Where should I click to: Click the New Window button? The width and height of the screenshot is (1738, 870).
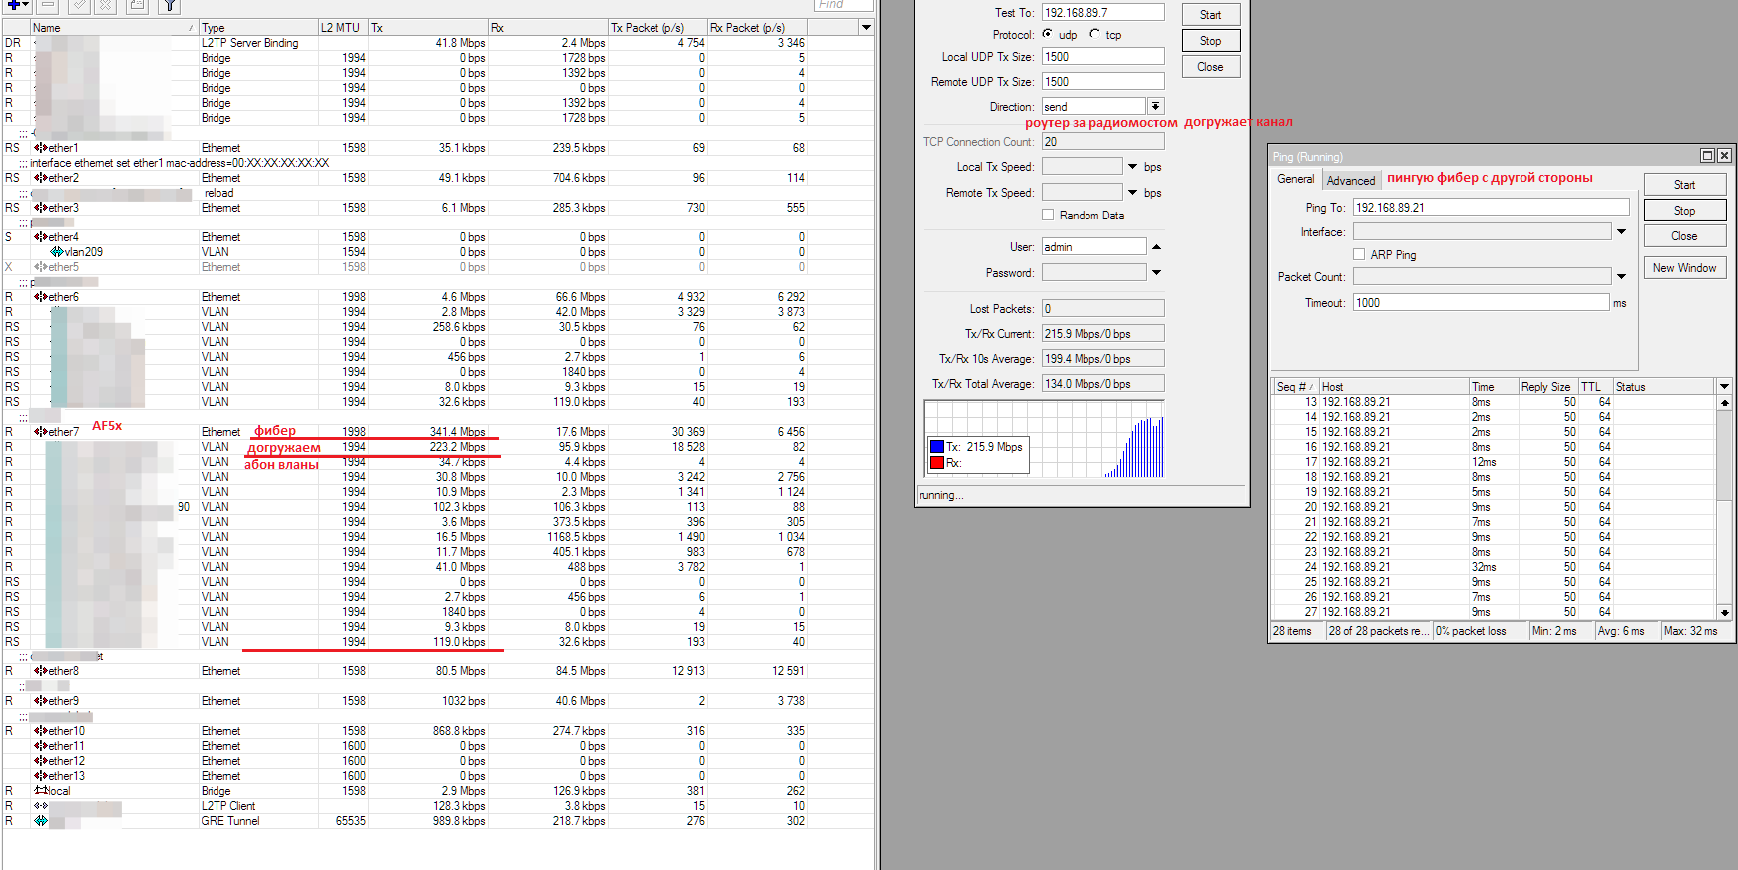(x=1684, y=267)
